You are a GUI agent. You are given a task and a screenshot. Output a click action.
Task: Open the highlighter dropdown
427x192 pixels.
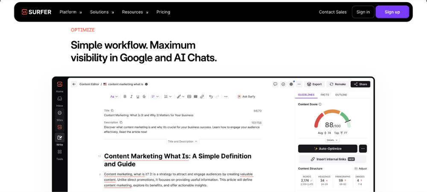(x=180, y=96)
